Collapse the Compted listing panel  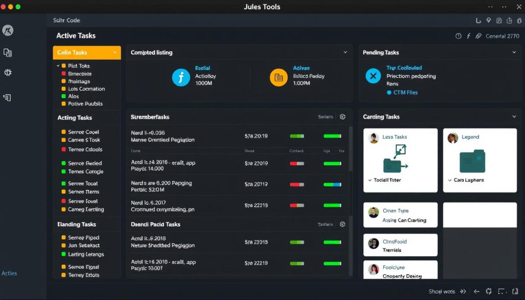[346, 52]
